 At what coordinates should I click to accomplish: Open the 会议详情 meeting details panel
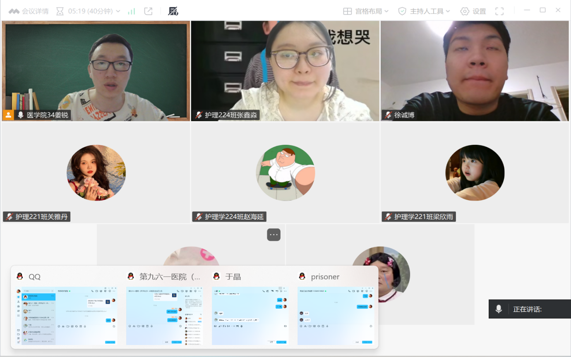(x=29, y=11)
